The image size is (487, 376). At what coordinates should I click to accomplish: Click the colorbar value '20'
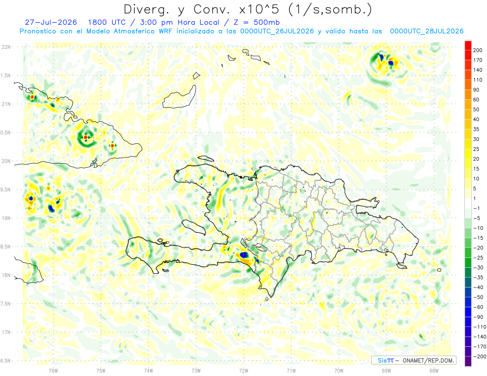point(476,159)
